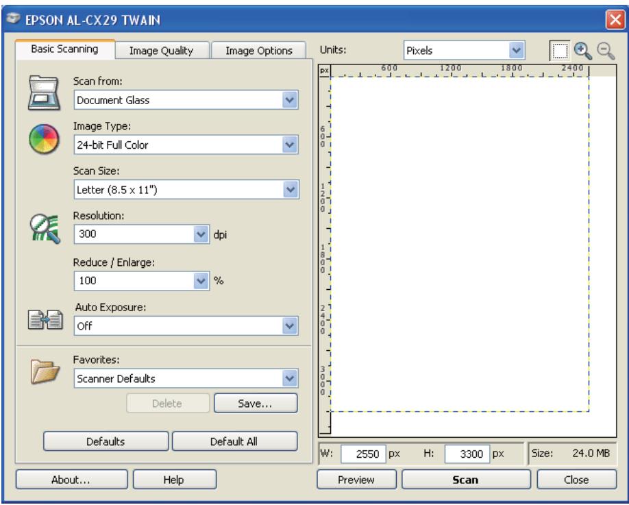This screenshot has height=505, width=629.
Task: Click the scanner icon beside Scan from
Action: tap(44, 93)
